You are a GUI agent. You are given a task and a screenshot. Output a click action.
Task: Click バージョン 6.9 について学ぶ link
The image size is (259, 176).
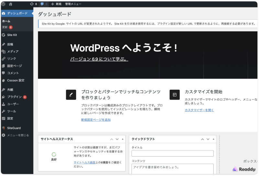pyautogui.click(x=99, y=59)
